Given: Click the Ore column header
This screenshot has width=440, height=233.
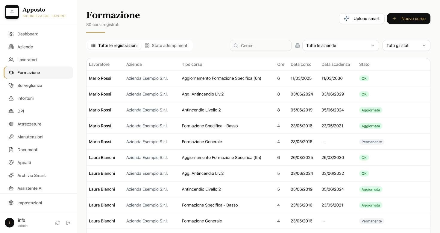Looking at the screenshot, I should 281,64.
